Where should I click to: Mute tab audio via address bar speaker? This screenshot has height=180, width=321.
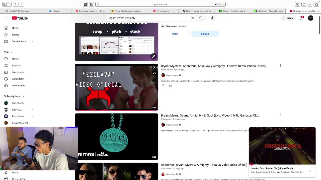tap(216, 4)
